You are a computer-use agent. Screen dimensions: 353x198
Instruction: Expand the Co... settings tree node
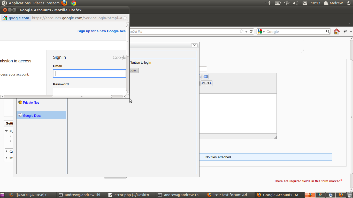6,151
